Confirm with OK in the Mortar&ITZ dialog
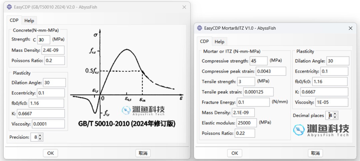This screenshot has width=360, height=161. pos(235,153)
